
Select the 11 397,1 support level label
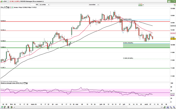point(3,68)
